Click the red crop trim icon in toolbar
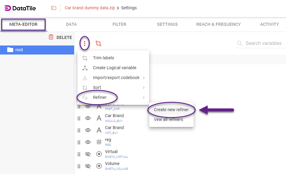This screenshot has width=286, height=174. tap(98, 43)
